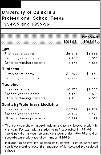Click the 1994-95 and 1995-96 title line
The image size is (101, 155).
click(25, 24)
